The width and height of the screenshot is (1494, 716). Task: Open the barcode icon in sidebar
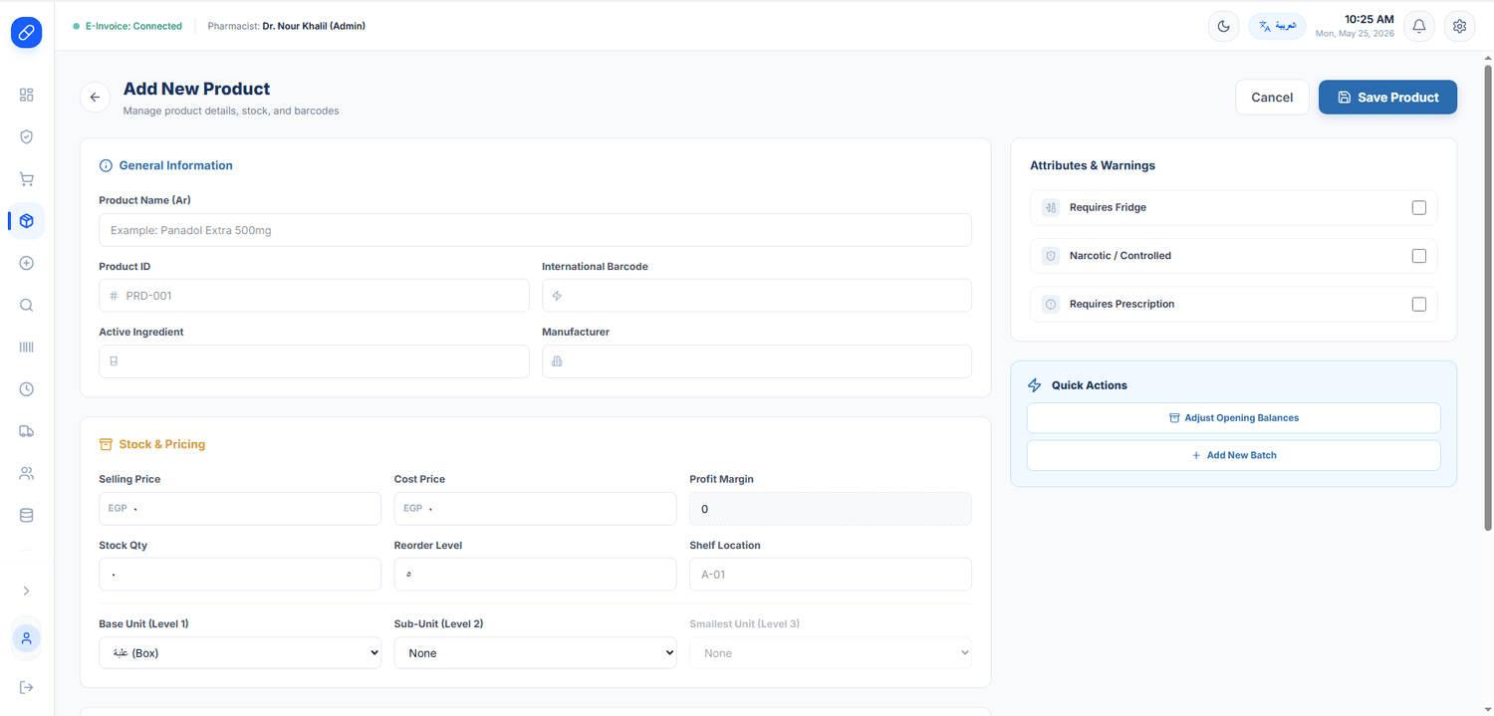(27, 348)
